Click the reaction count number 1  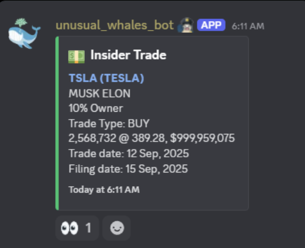coord(88,228)
